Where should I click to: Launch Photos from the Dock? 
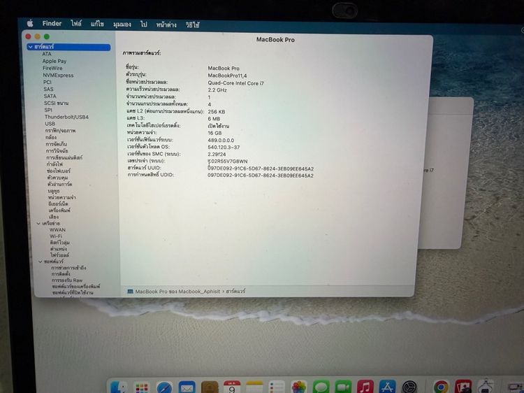(299, 387)
